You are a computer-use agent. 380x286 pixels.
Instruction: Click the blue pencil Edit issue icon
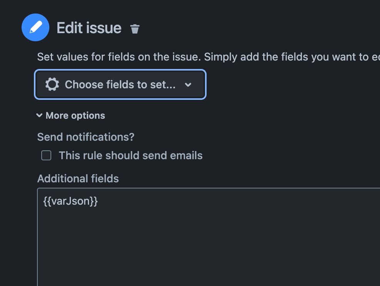click(35, 27)
